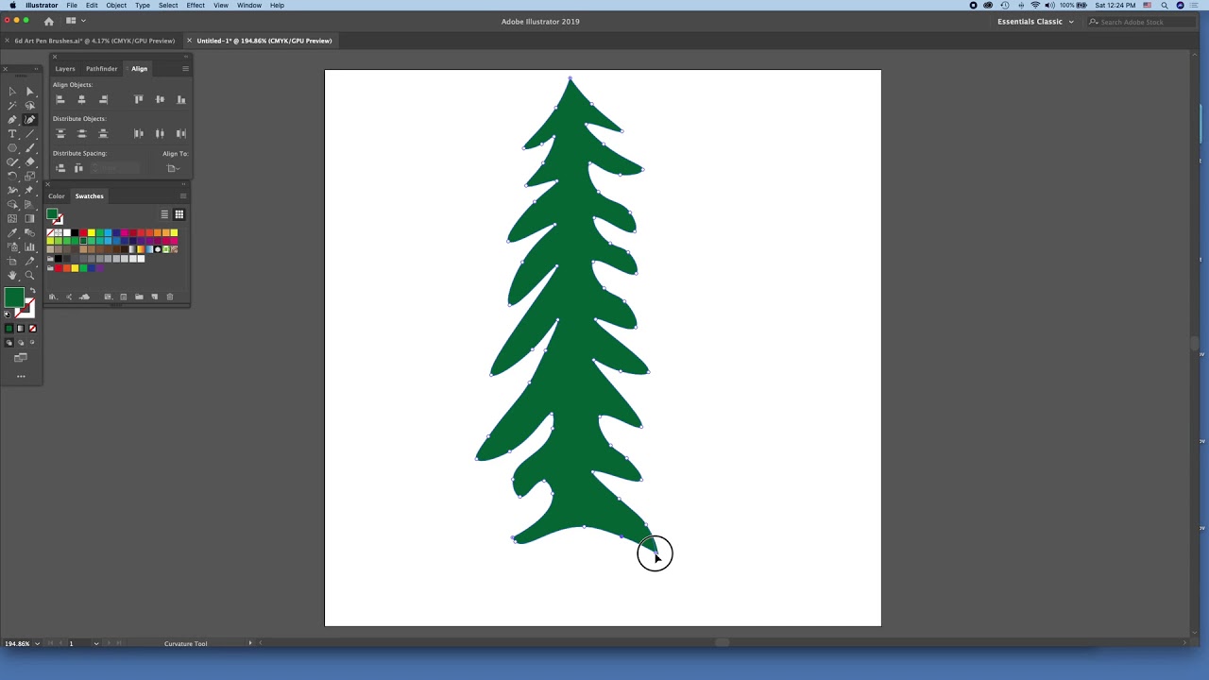Viewport: 1209px width, 680px height.
Task: Delete swatch using trash icon
Action: click(x=170, y=297)
